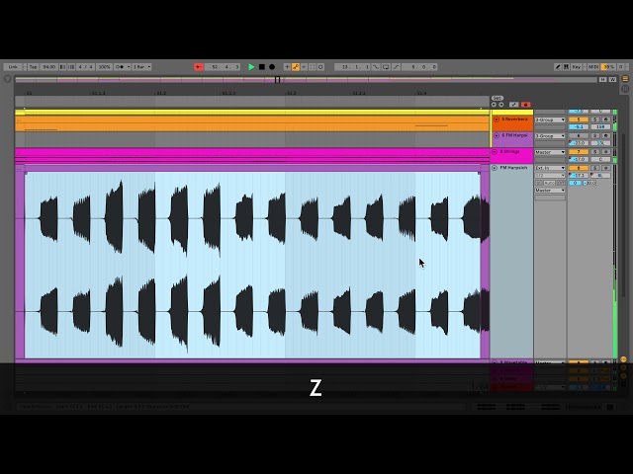Toggle the orange Automation Arm button
Screen dimensions: 633x474
pos(296,67)
